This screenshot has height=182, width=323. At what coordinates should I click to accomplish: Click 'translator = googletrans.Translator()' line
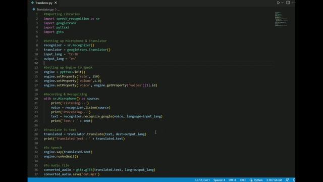77,50
